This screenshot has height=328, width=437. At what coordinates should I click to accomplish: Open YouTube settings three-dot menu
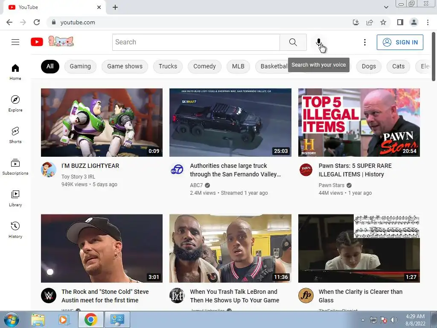pyautogui.click(x=364, y=42)
